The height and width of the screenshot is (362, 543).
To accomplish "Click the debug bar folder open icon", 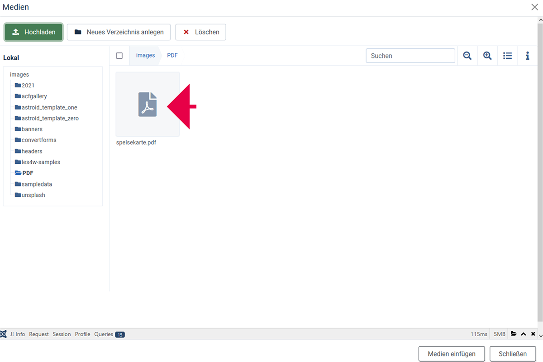I will 514,334.
